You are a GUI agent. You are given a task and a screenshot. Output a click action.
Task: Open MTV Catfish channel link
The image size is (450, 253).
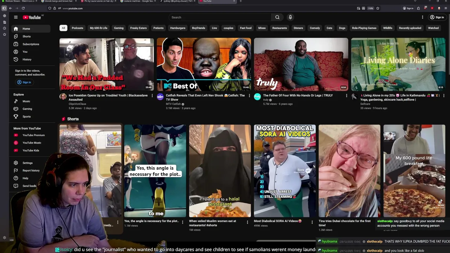(x=173, y=104)
